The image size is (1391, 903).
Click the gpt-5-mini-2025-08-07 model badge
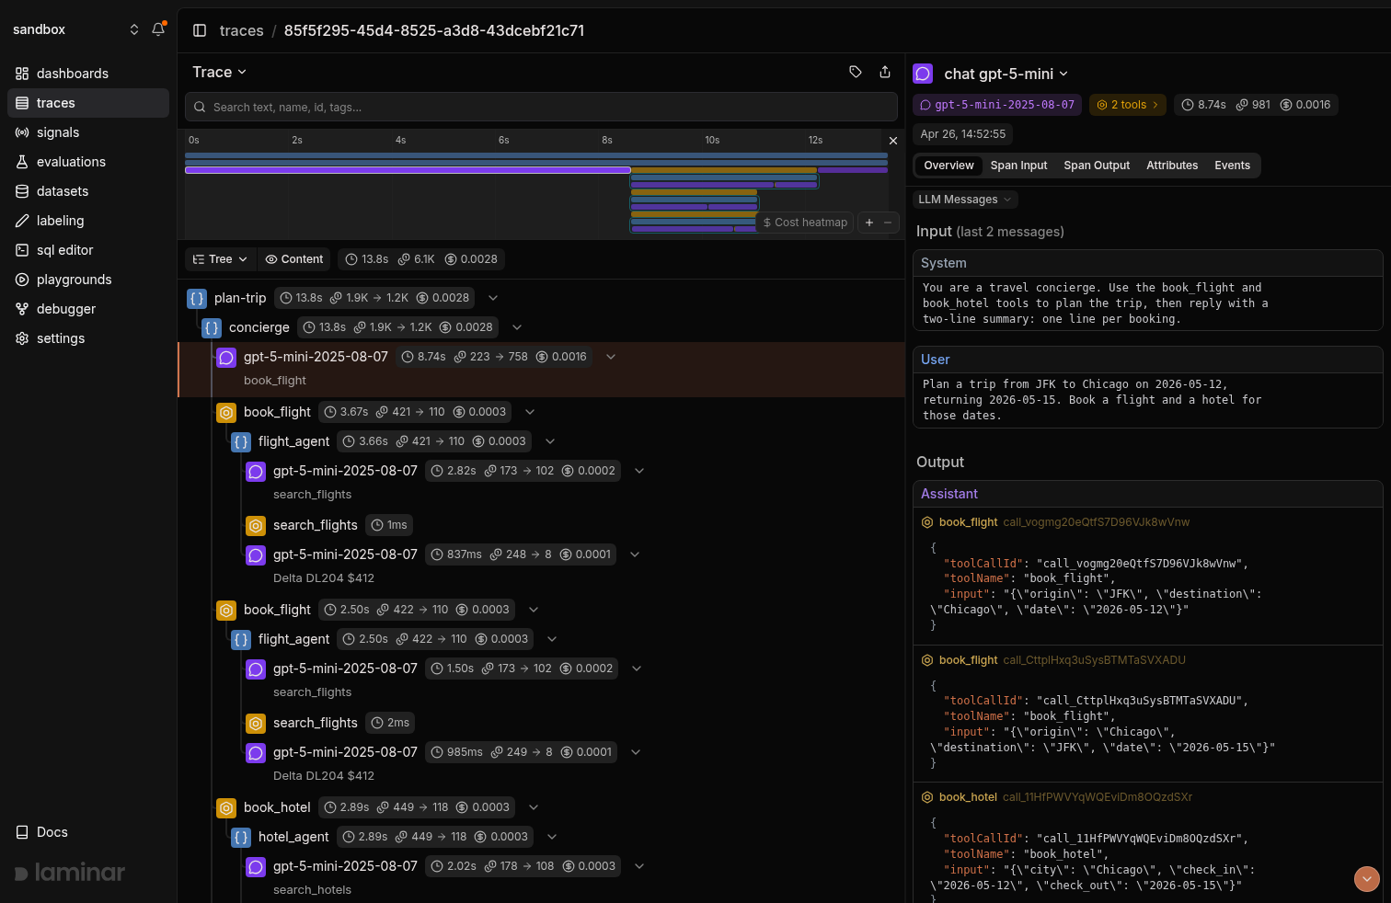click(997, 105)
